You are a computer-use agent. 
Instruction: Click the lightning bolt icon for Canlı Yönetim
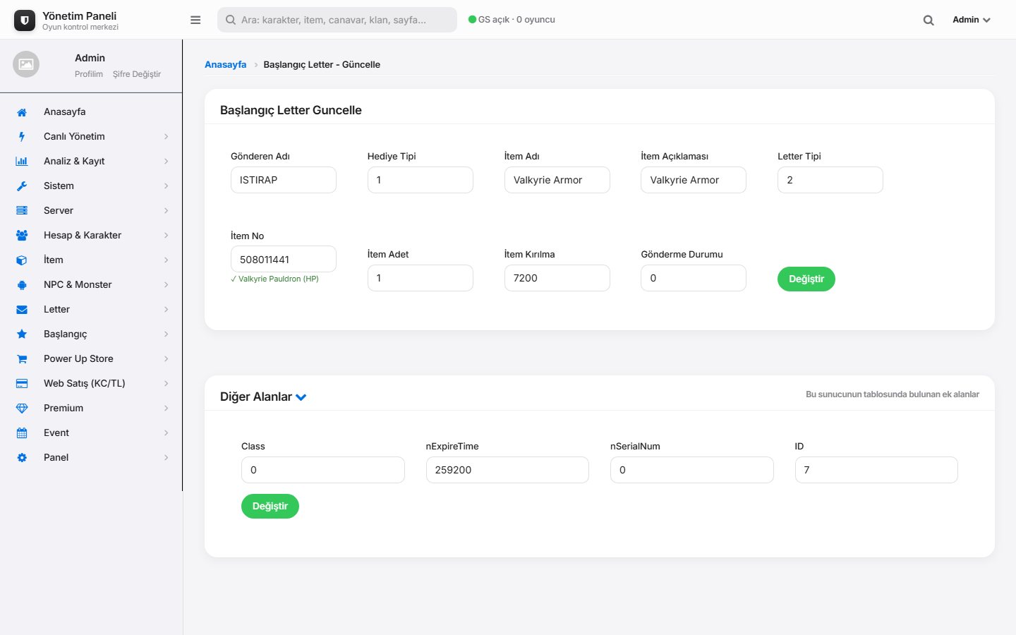(22, 137)
